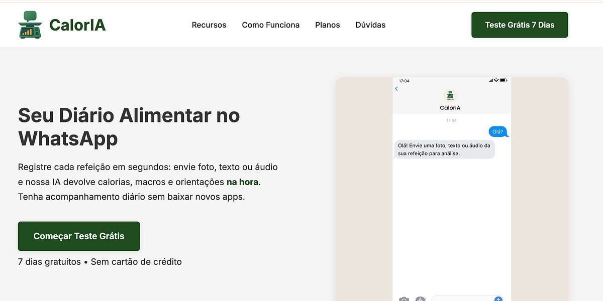603x301 pixels.
Task: Click the Wi-Fi icon in phone status bar
Action: [496, 80]
